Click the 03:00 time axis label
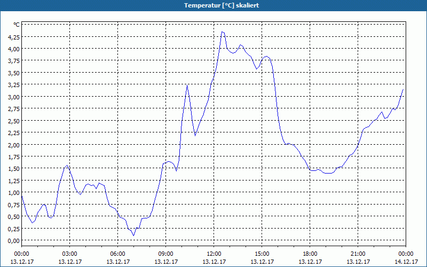The image size is (427, 267). pyautogui.click(x=70, y=254)
